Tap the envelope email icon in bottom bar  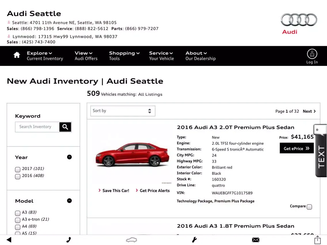pyautogui.click(x=256, y=240)
